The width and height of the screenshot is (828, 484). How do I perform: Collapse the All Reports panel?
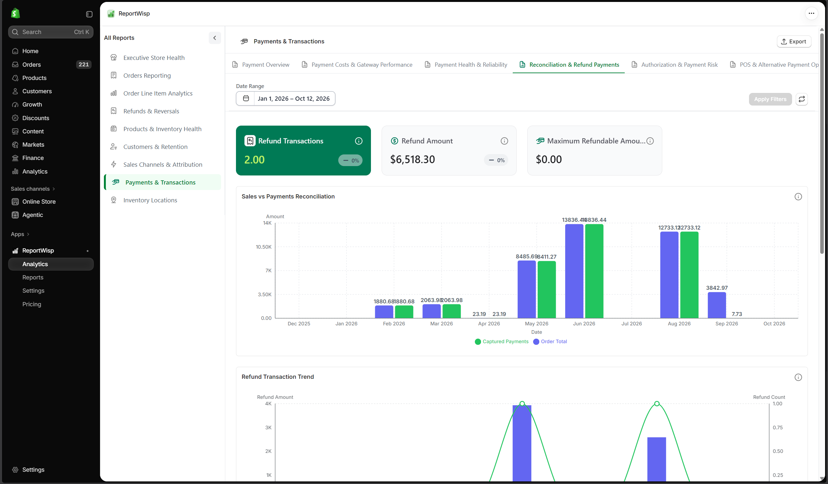pyautogui.click(x=215, y=38)
